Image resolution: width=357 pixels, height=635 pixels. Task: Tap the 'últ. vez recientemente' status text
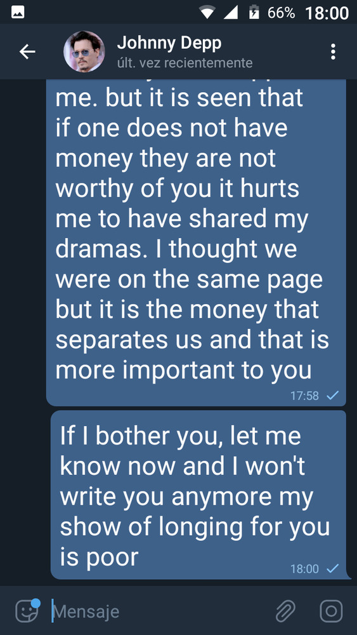[x=185, y=63]
